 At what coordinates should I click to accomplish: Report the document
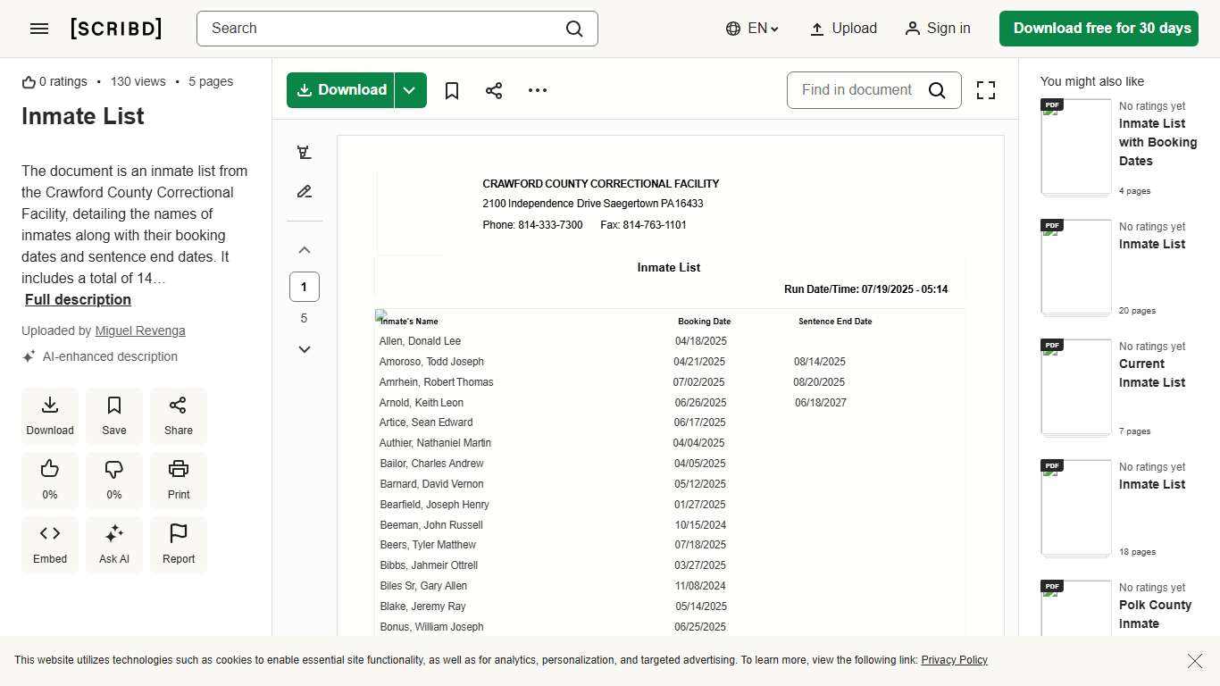tap(178, 544)
